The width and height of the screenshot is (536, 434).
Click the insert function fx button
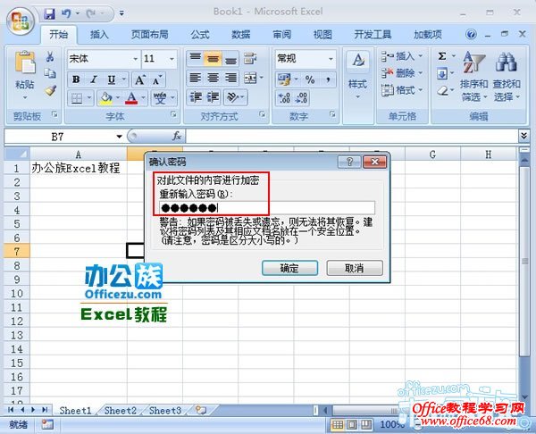(x=176, y=137)
